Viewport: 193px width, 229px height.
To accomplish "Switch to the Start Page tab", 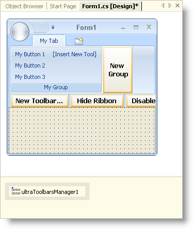I will 63,6.
